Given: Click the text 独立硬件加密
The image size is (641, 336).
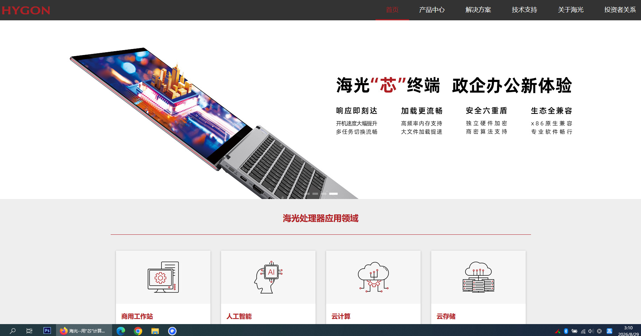Looking at the screenshot, I should [487, 123].
